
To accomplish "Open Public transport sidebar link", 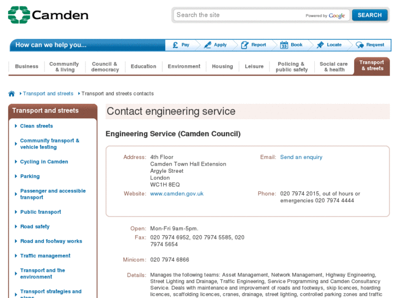I will (41, 212).
